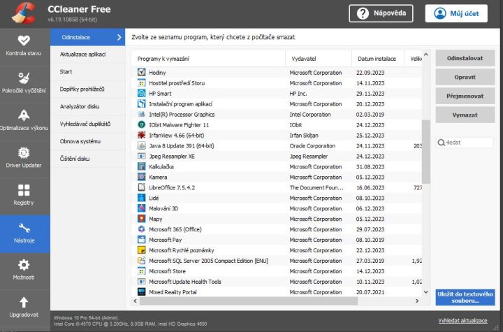Select the LibreOffice 7.5.4.2 icon
Viewport: 503px width, 332px height.
tap(141, 187)
